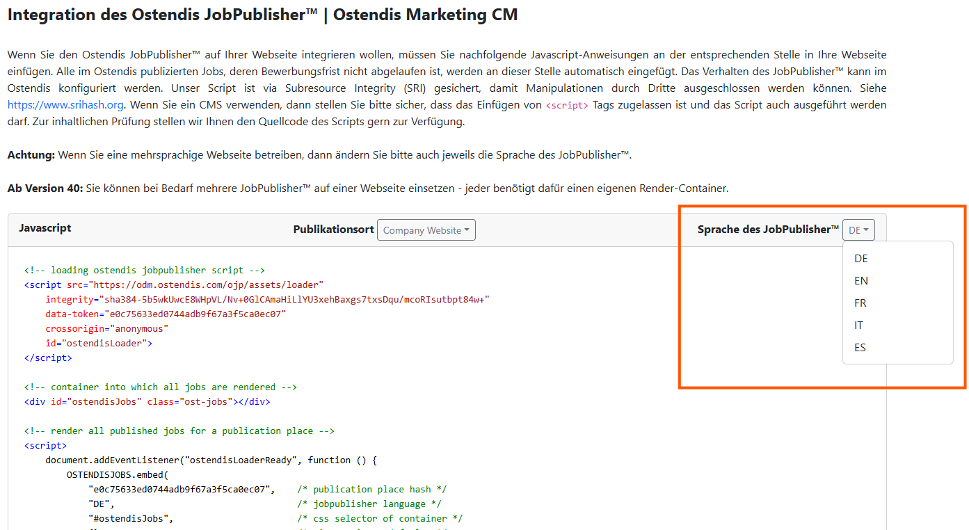Image resolution: width=969 pixels, height=530 pixels.
Task: Open the Company Website publication dropdown
Action: 426,230
